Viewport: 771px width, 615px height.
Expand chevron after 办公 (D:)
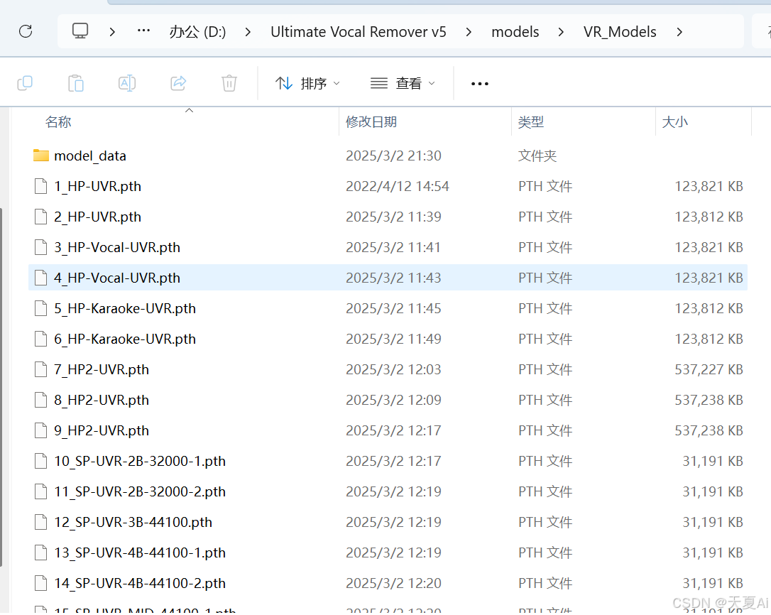(248, 32)
